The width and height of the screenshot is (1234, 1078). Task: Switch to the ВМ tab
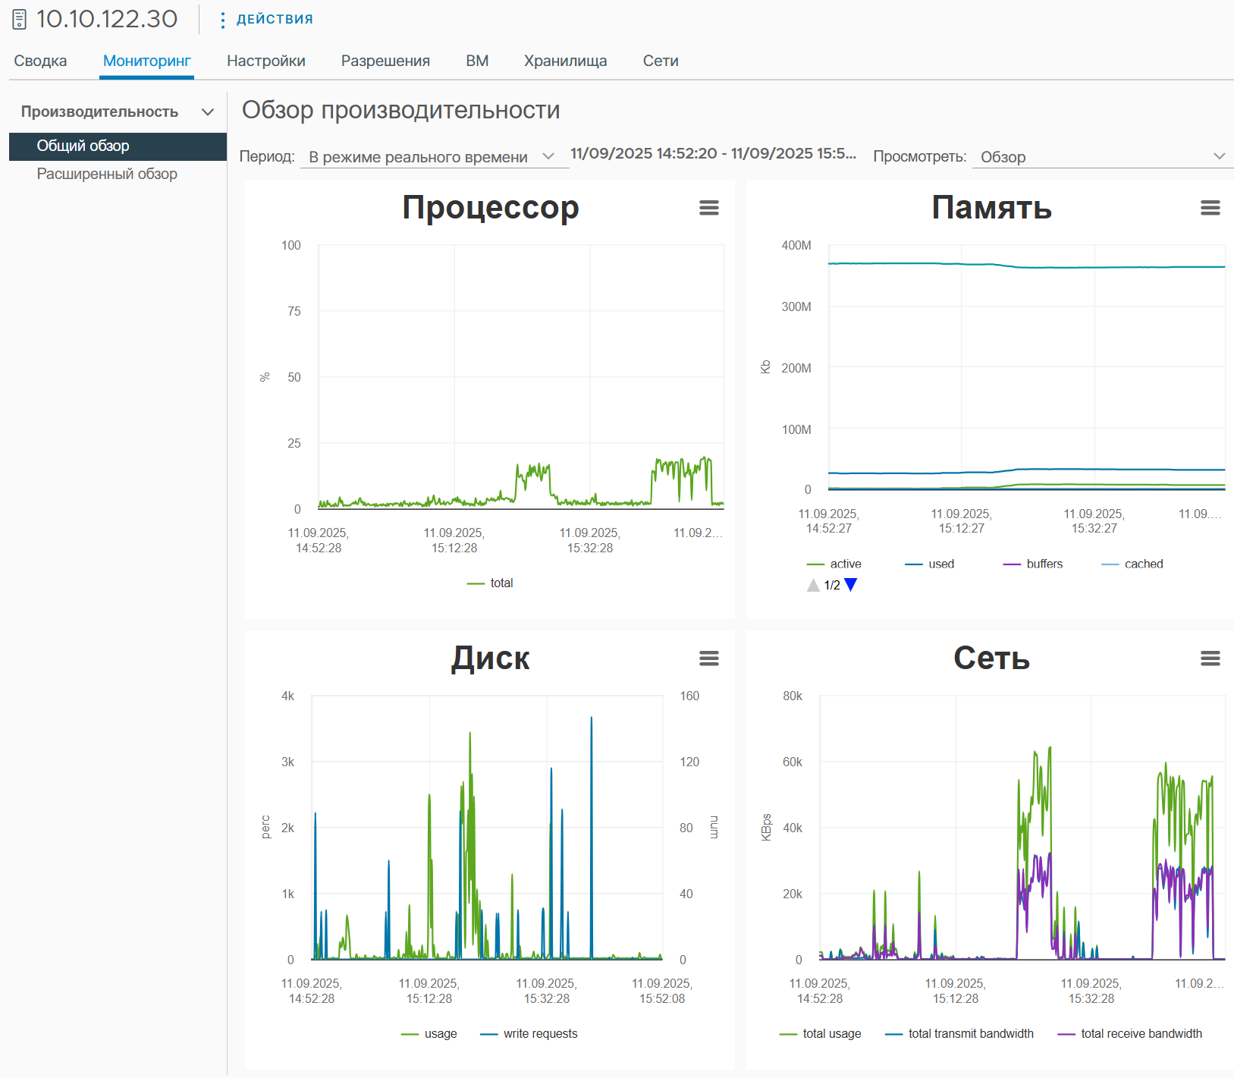tap(477, 61)
